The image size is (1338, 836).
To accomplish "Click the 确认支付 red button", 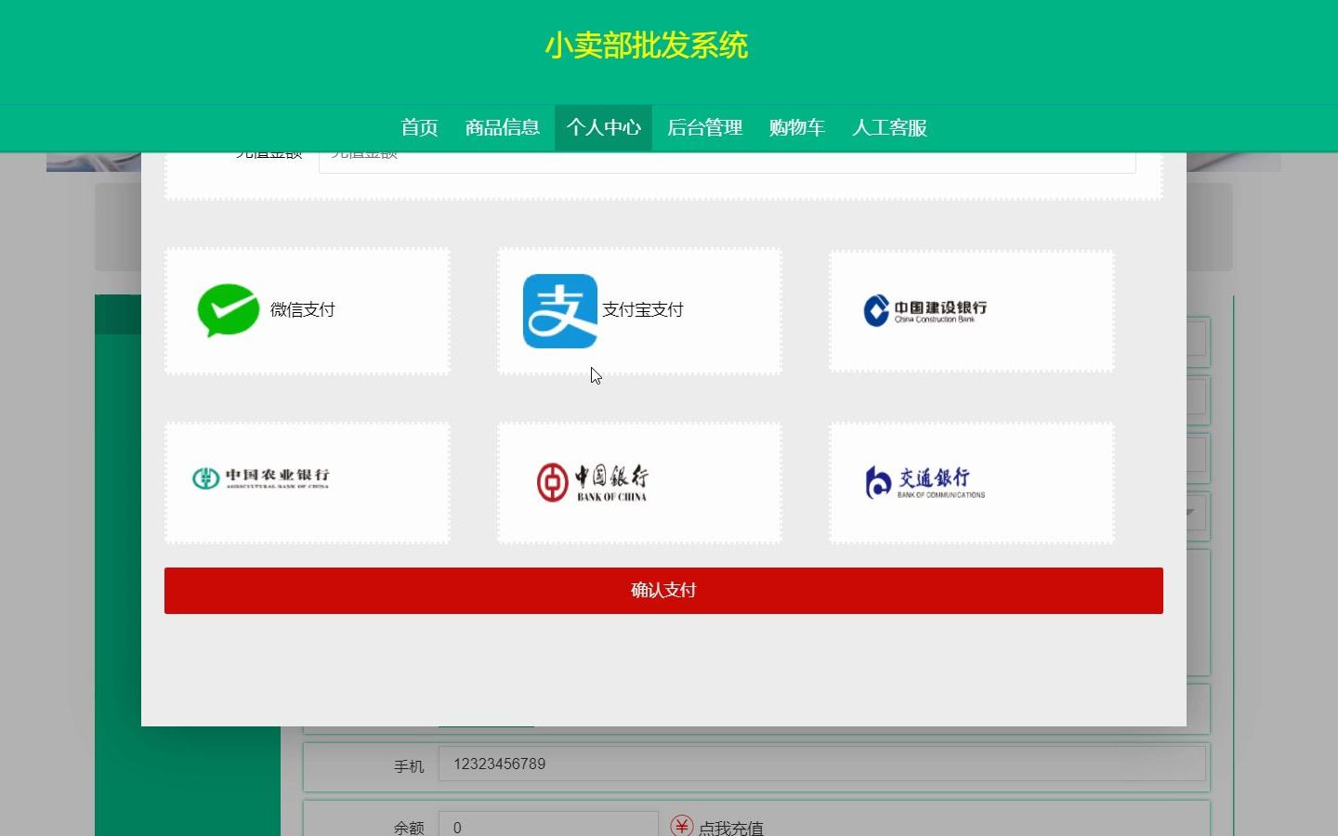I will tap(663, 591).
